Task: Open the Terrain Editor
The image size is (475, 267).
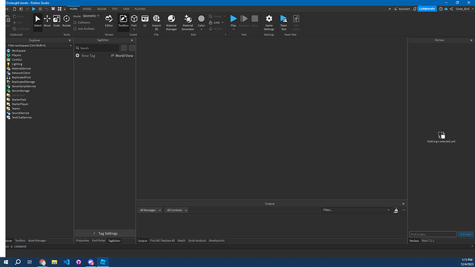Action: [x=109, y=21]
